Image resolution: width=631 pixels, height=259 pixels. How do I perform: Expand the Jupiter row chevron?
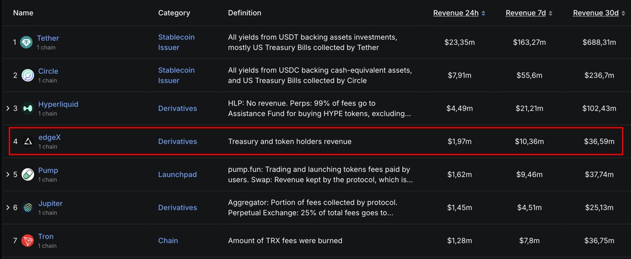coord(8,207)
